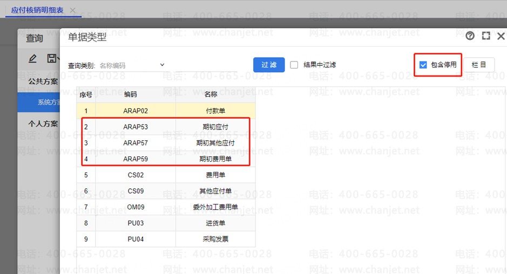
Task: Maximize the 单据类型 dialog
Action: tap(485, 36)
